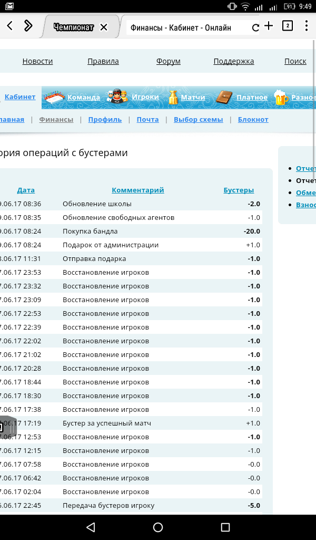The width and height of the screenshot is (316, 540).
Task: Open the Команда section icon
Action: (55, 97)
